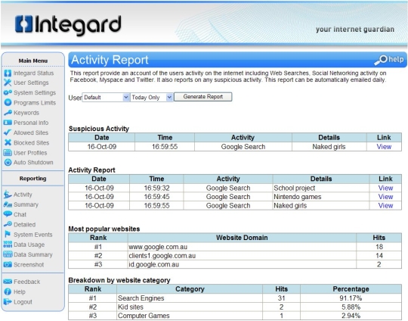
Task: Click Search Engines category cell
Action: click(190, 298)
